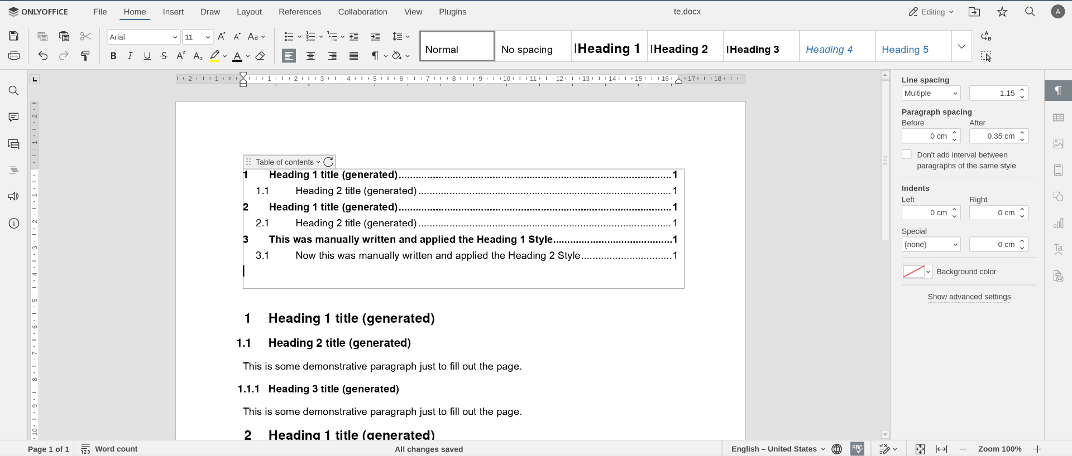Screen dimensions: 1072x456
Task: Apply the Heading 4 style
Action: tap(837, 46)
